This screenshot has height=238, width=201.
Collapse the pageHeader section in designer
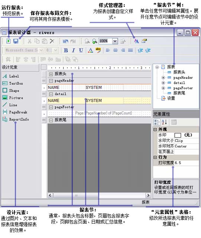(x=51, y=81)
